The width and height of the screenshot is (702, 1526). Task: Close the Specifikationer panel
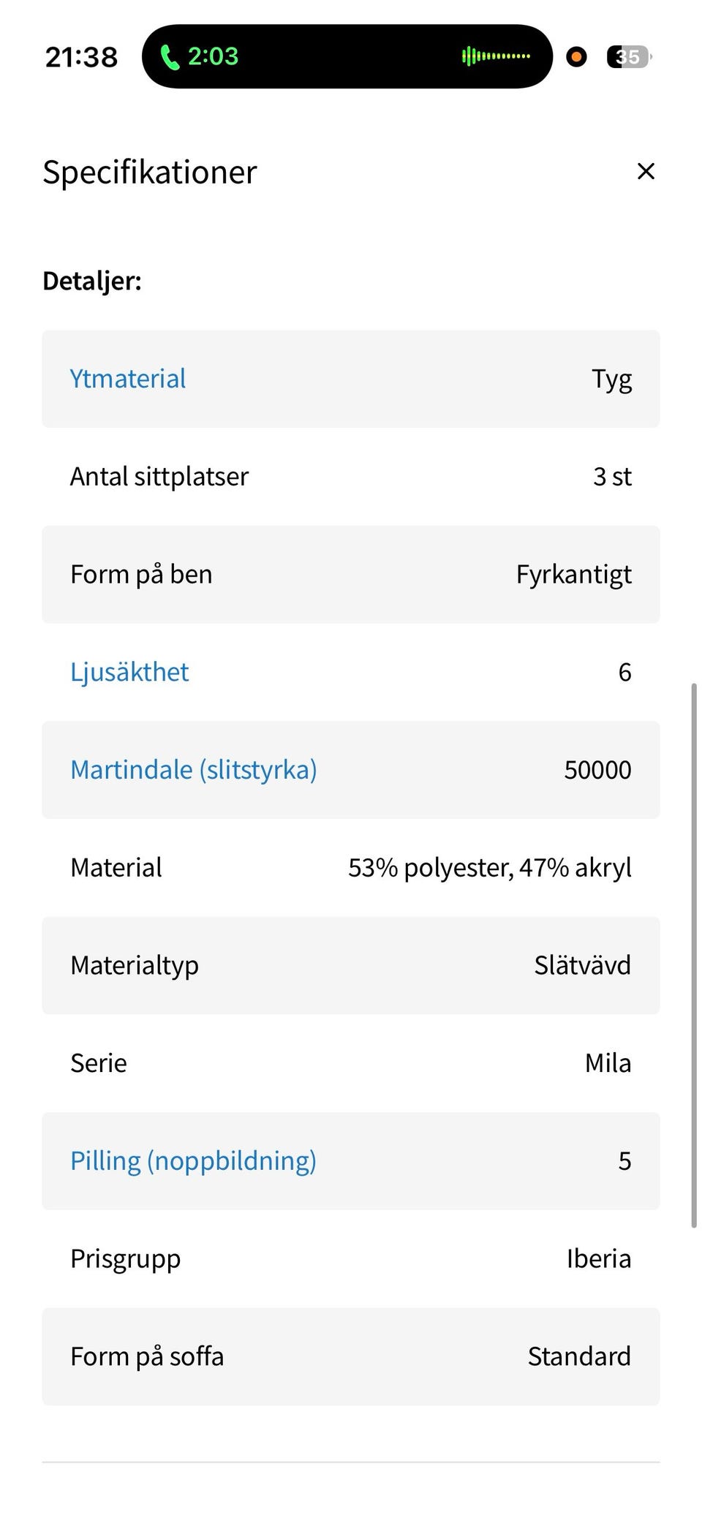point(646,171)
